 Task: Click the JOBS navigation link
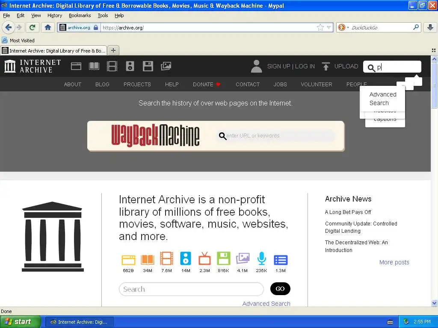tap(280, 84)
